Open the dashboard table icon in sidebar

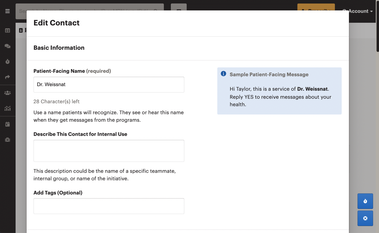[x=8, y=30]
